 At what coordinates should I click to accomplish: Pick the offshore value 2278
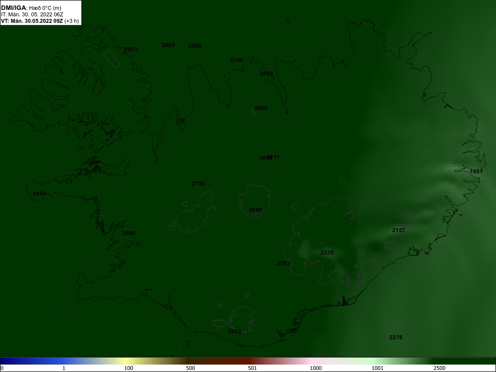pos(396,337)
